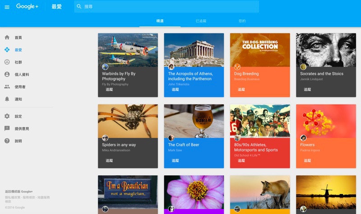Click the people icon beside 使用者
The width and height of the screenshot is (361, 214).
pos(7,87)
